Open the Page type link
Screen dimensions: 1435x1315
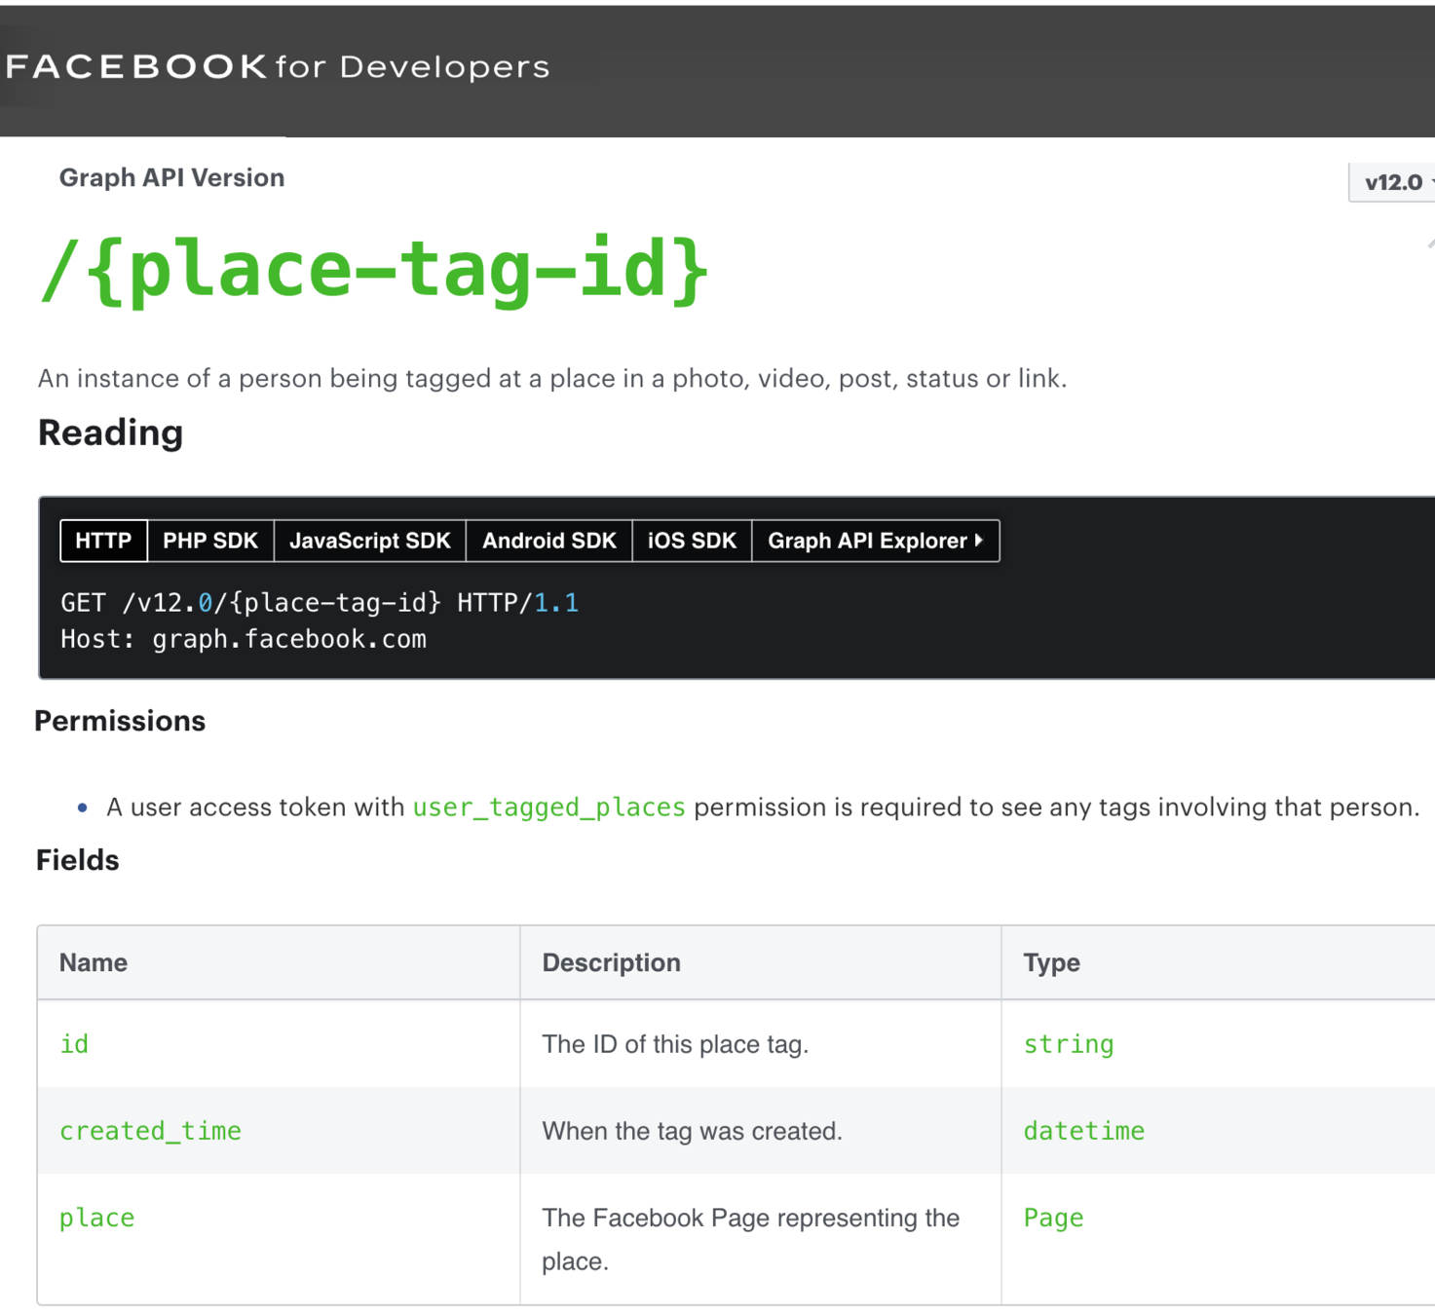coord(1053,1219)
